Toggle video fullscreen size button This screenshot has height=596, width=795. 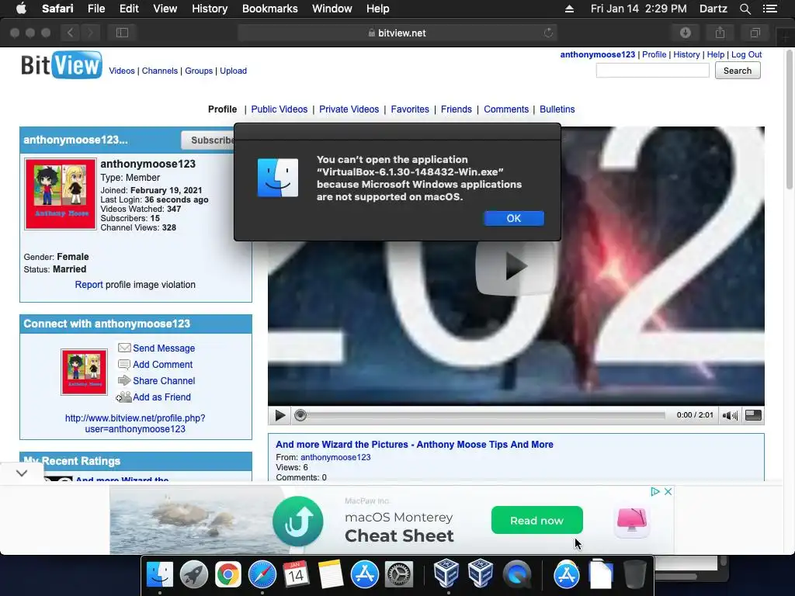tap(753, 416)
